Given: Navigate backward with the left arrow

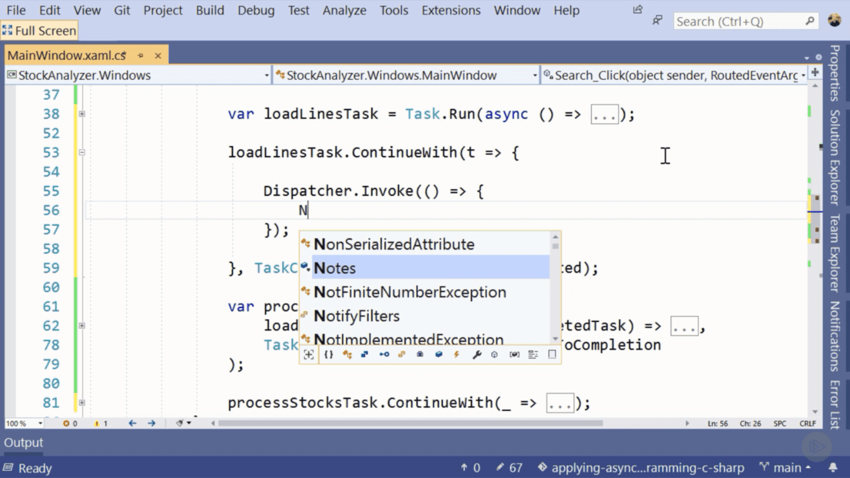Looking at the screenshot, I should tap(133, 423).
